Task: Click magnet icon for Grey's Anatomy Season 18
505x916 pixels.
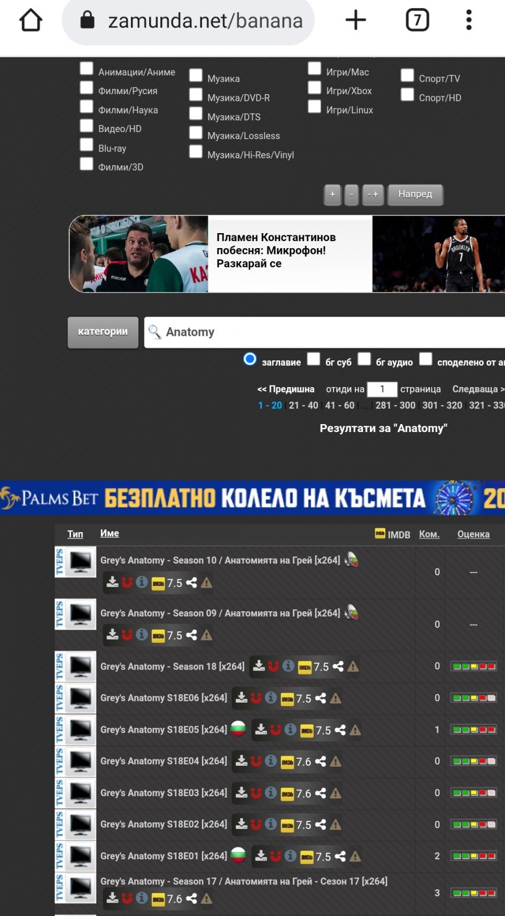Action: click(x=274, y=666)
